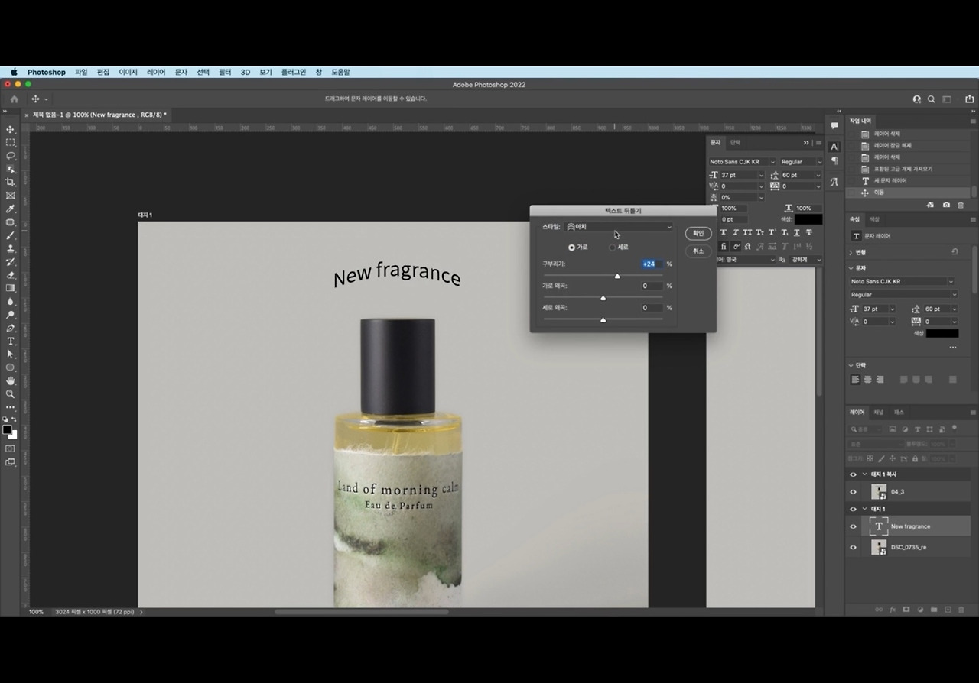This screenshot has width=979, height=683.
Task: Open the Photoshop application menu
Action: 47,72
